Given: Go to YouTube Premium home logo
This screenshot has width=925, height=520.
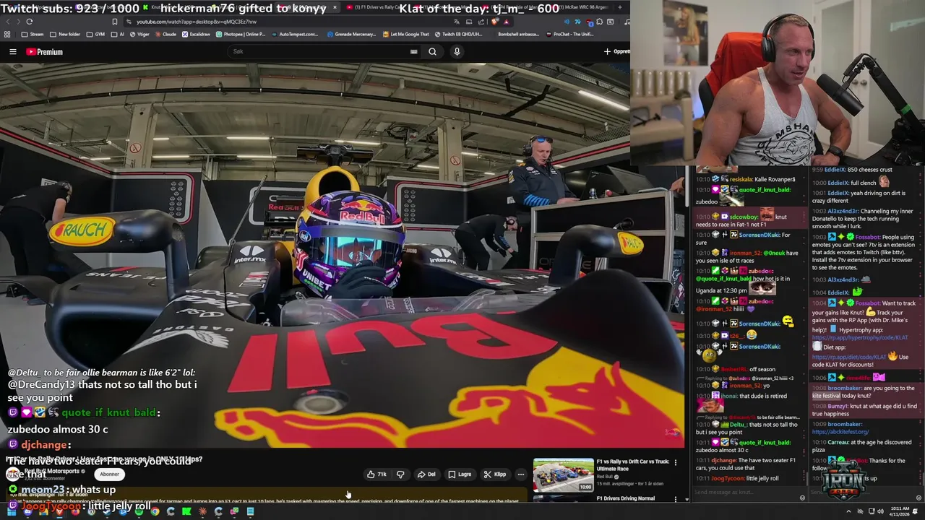Looking at the screenshot, I should click(x=45, y=52).
